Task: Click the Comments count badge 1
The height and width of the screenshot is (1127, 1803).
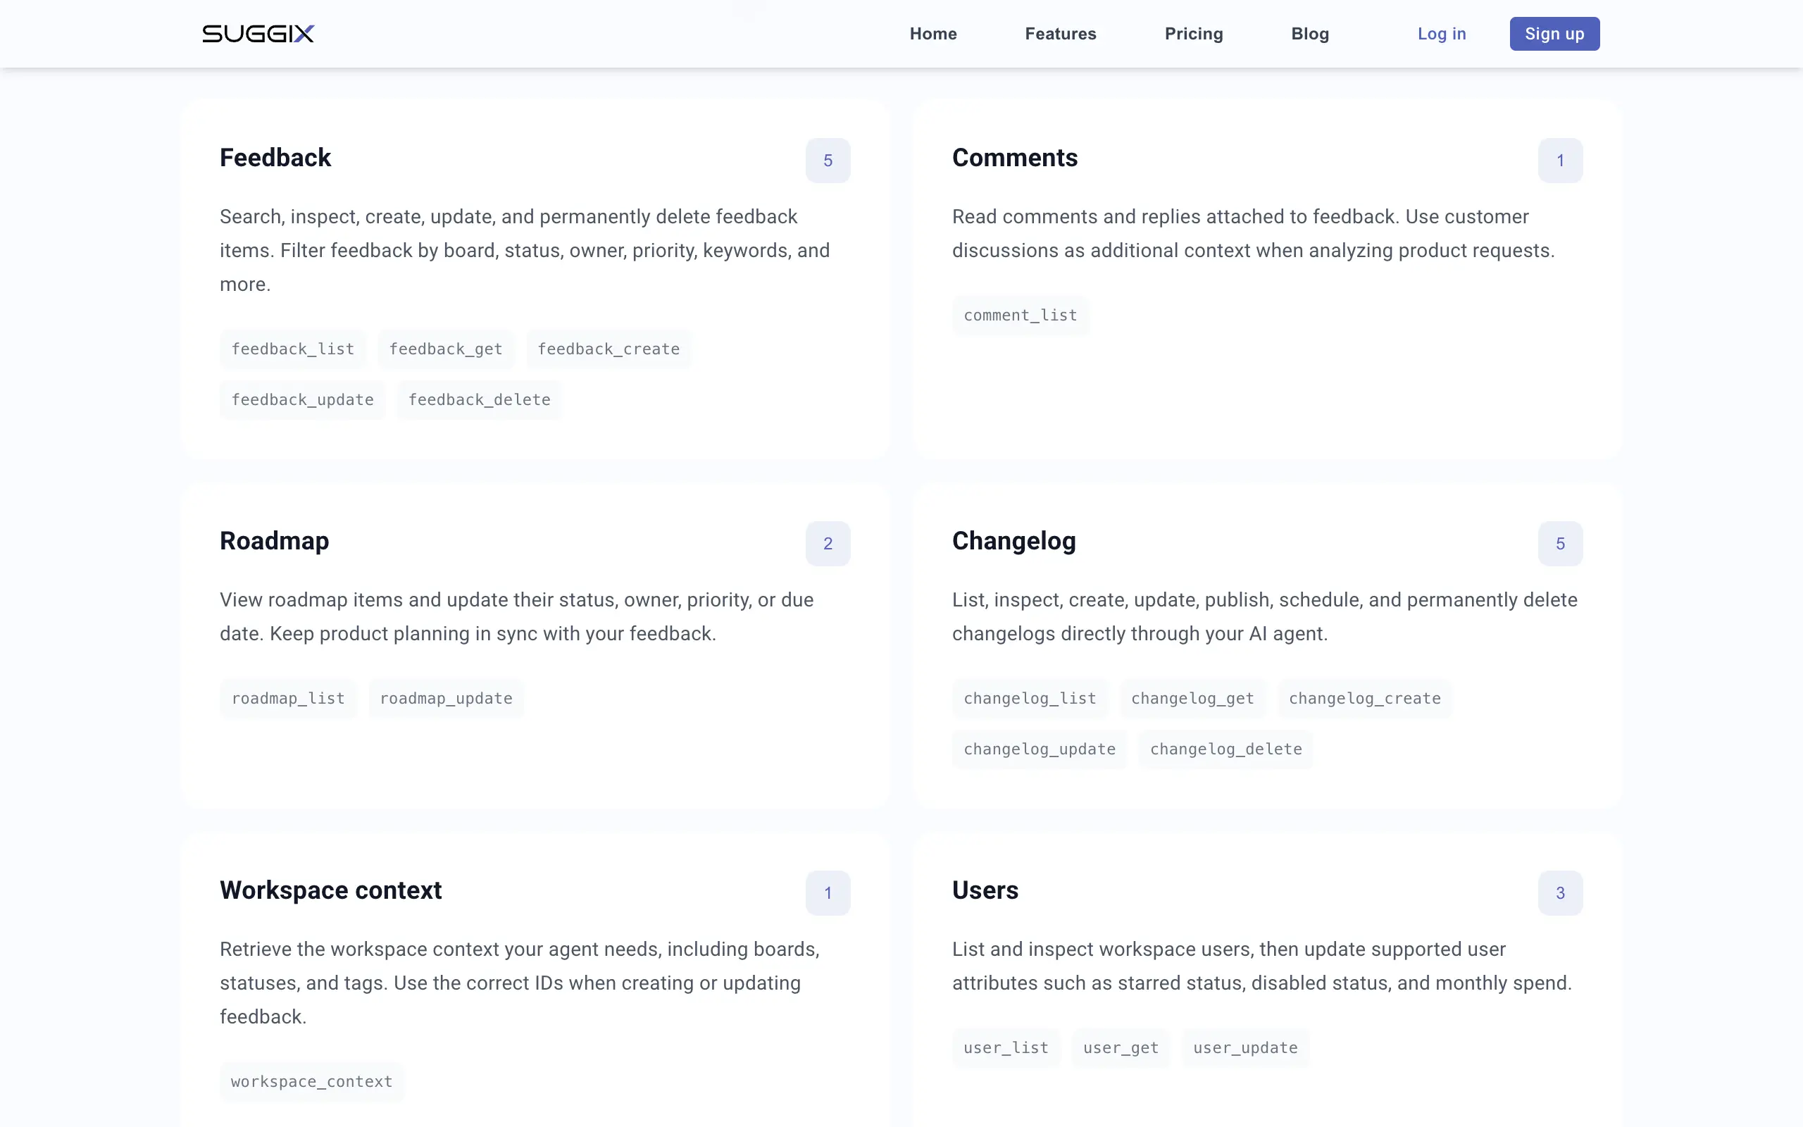Action: coord(1560,161)
